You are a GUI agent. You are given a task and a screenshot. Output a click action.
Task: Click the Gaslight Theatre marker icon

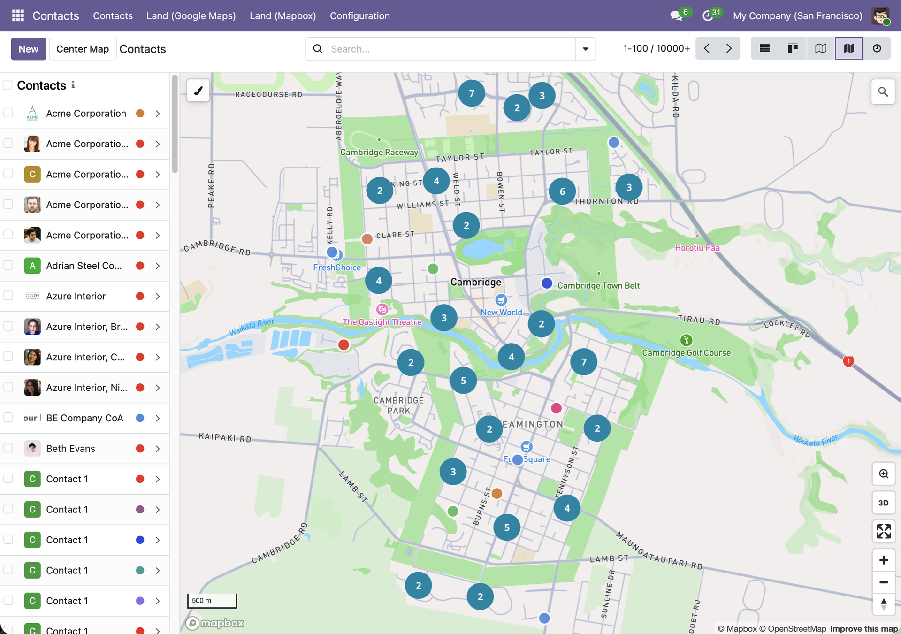point(382,309)
